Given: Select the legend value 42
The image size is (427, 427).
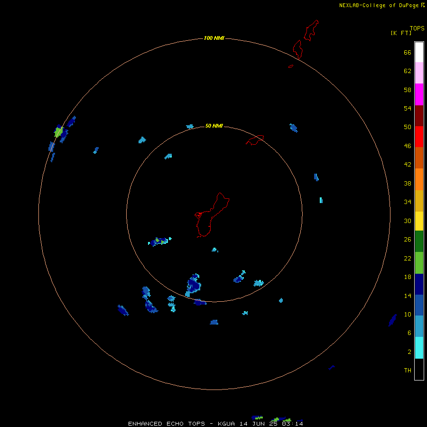Looking at the screenshot, I should coord(408,165).
